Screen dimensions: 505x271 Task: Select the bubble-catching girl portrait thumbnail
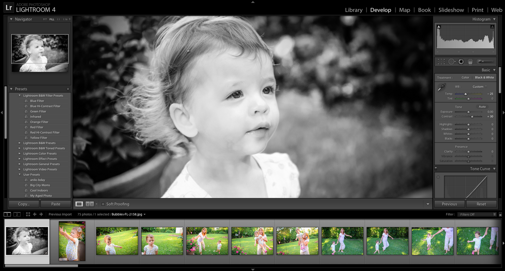click(x=72, y=241)
